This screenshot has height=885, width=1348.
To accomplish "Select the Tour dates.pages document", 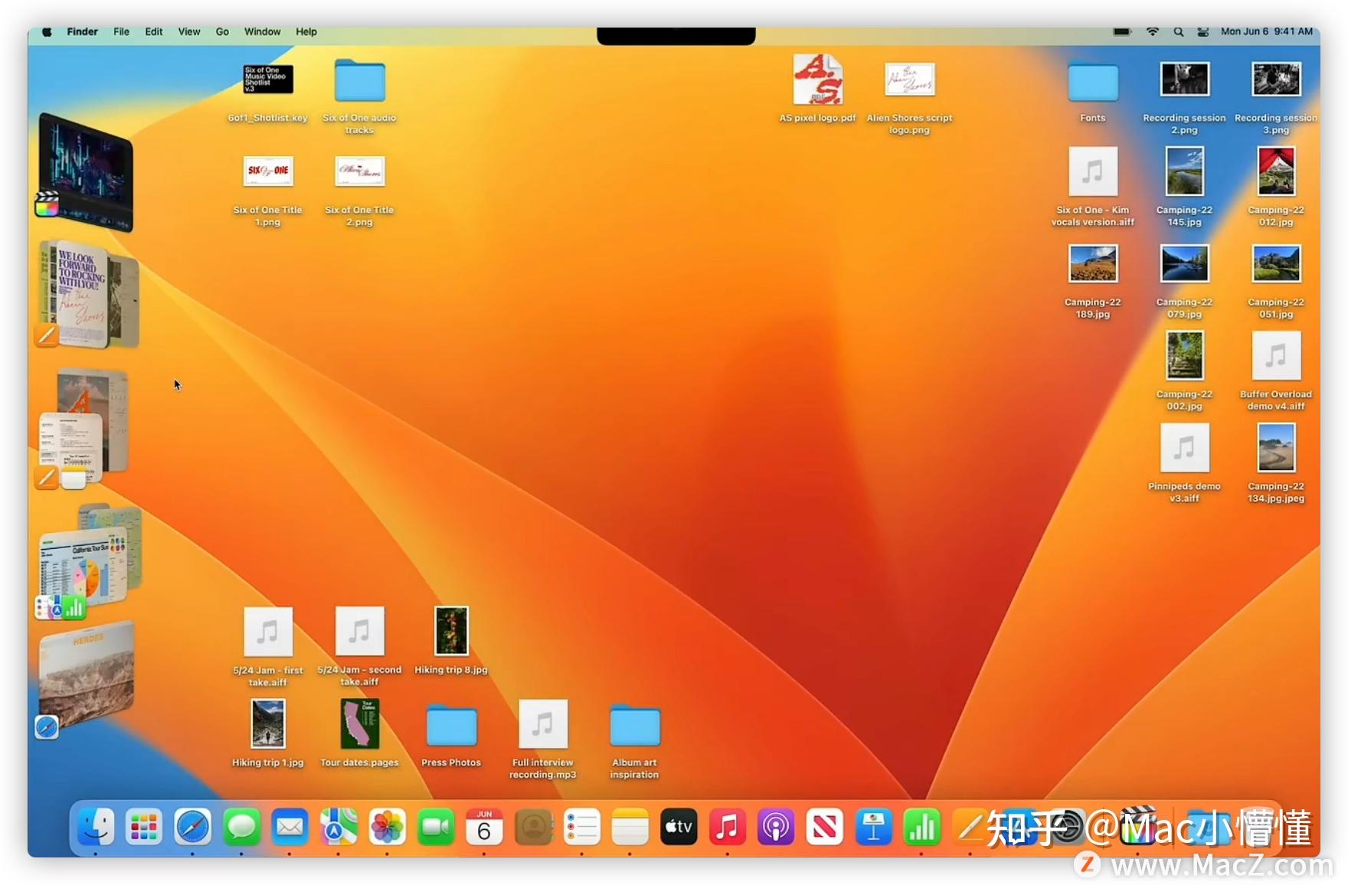I will pos(359,733).
